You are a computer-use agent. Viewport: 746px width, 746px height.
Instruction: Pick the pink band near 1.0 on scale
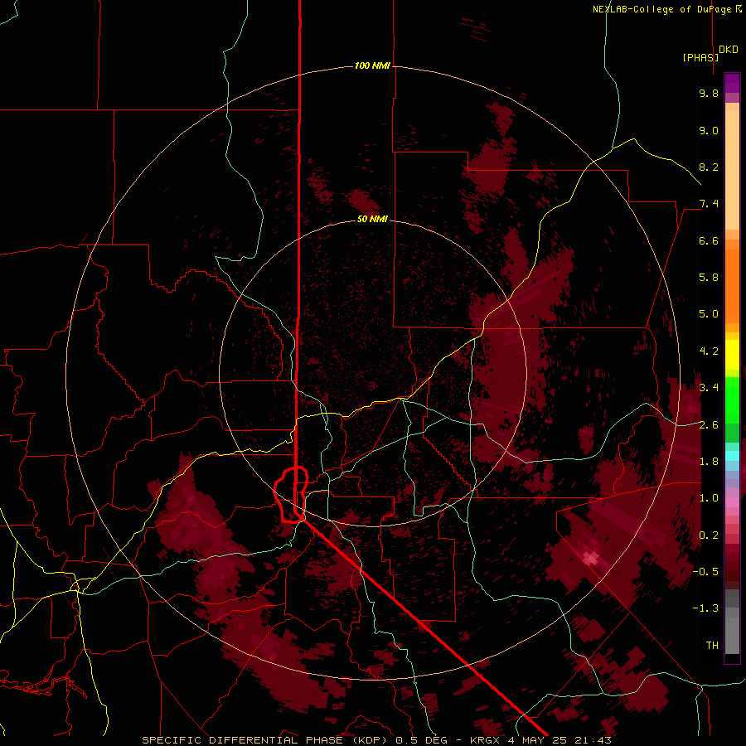[x=732, y=502]
